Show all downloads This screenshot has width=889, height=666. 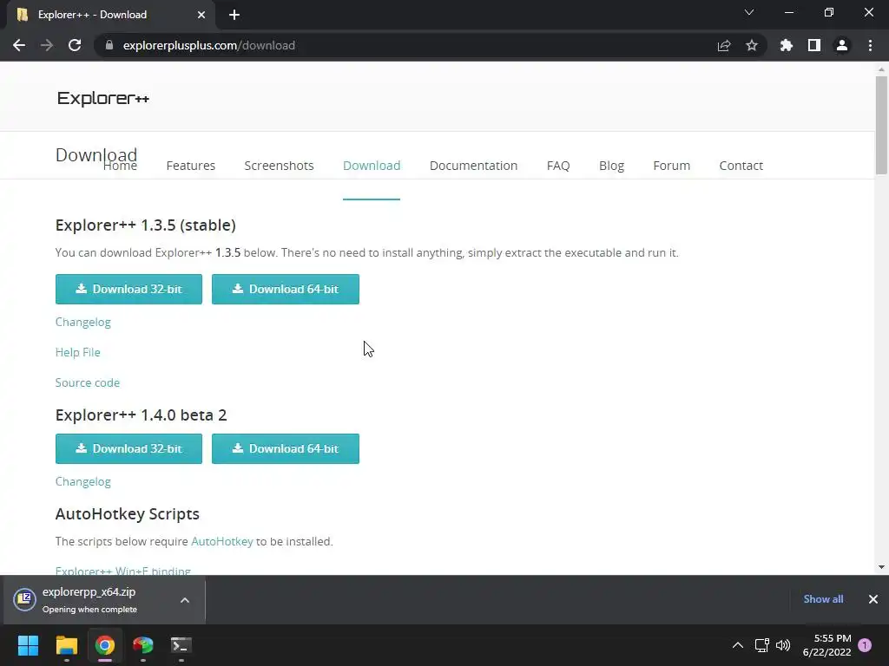823,599
